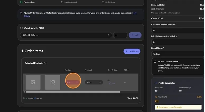This screenshot has height=112, width=205.
Task: Click the dollar icon beside Your Profit
Action: [156, 97]
